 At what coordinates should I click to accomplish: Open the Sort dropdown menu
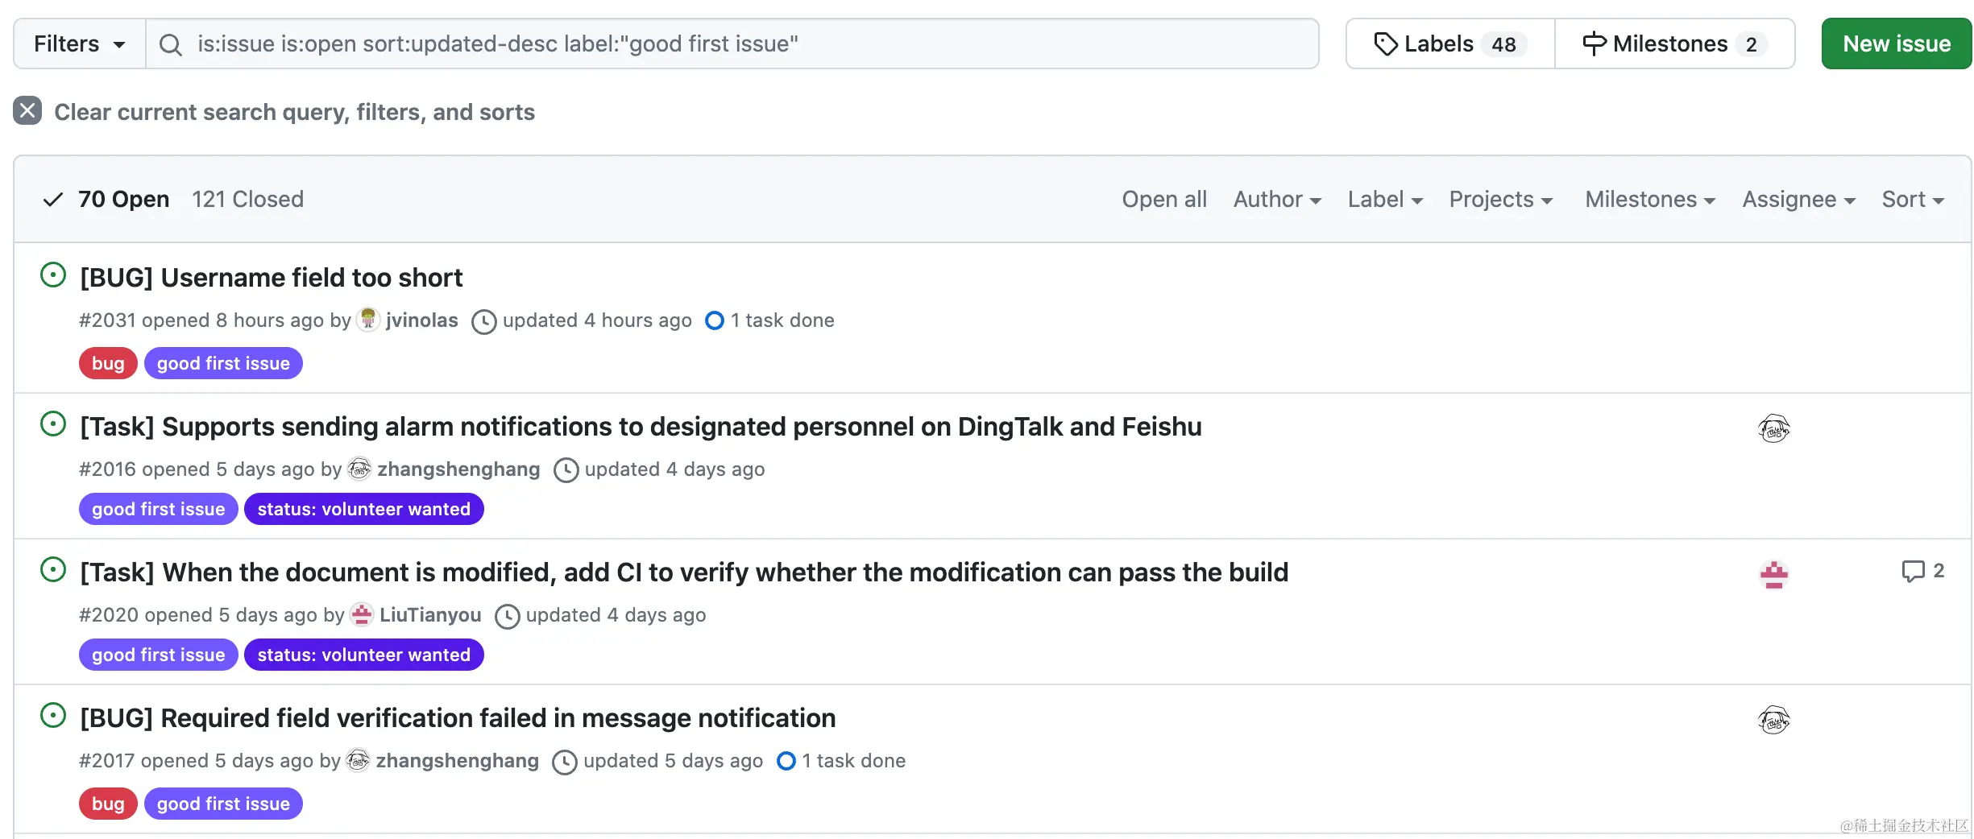coord(1912,199)
